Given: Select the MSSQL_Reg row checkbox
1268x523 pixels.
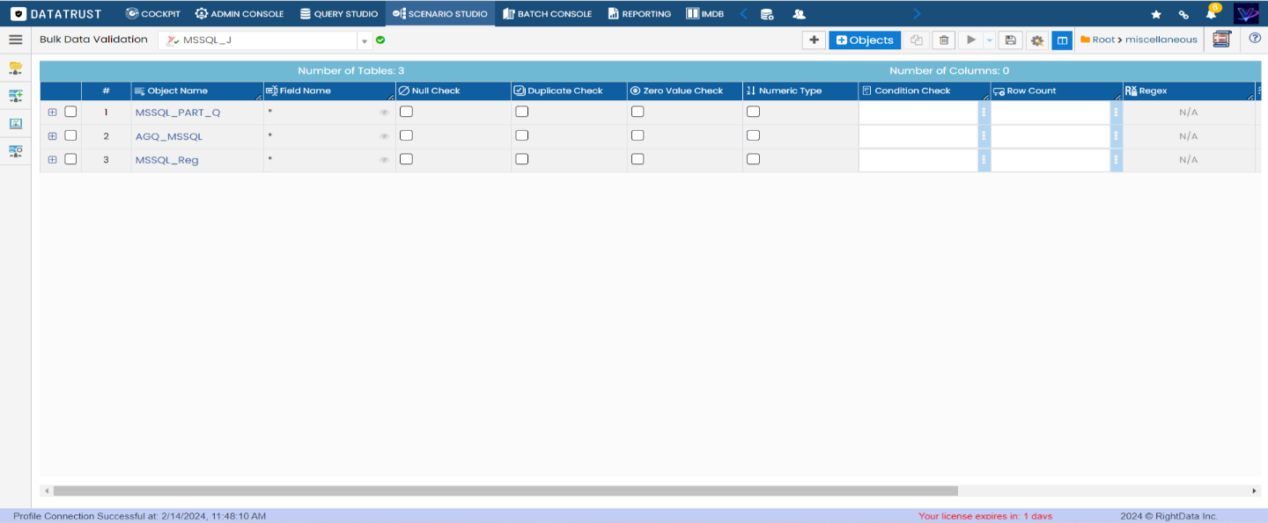Looking at the screenshot, I should coord(70,160).
